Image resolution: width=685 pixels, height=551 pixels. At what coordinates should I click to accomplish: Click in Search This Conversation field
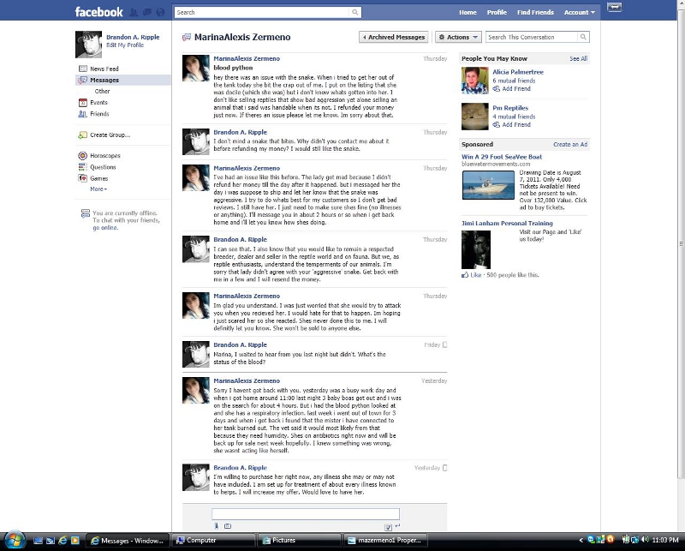[x=532, y=37]
